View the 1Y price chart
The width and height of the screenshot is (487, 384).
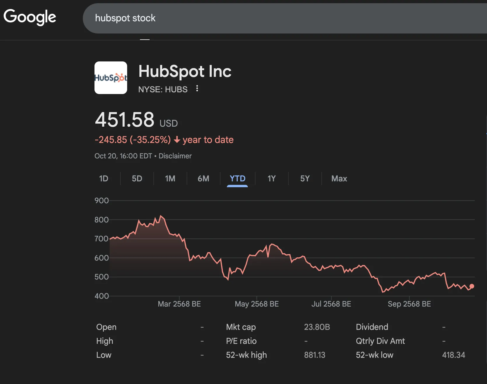pyautogui.click(x=271, y=178)
